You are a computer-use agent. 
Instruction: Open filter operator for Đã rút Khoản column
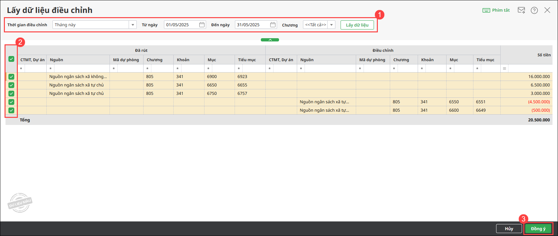click(x=178, y=69)
